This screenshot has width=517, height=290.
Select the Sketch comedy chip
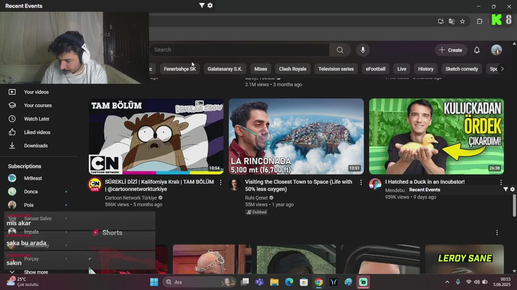(x=462, y=69)
